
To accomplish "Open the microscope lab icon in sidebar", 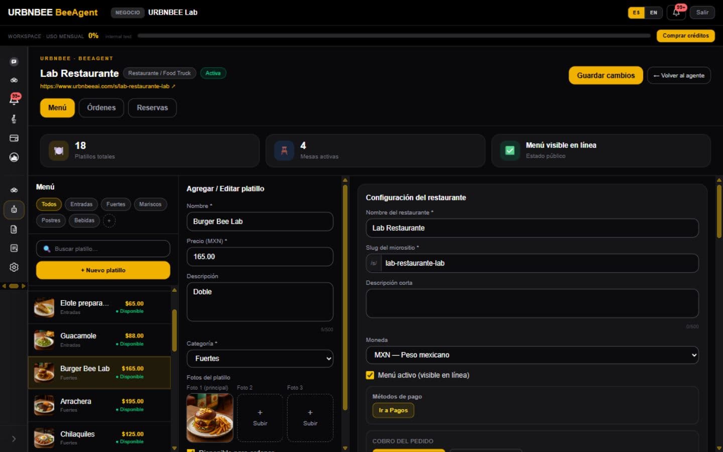I will [14, 119].
